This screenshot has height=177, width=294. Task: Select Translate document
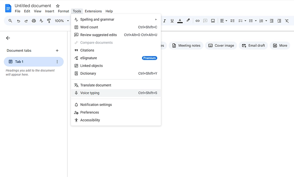click(116, 85)
